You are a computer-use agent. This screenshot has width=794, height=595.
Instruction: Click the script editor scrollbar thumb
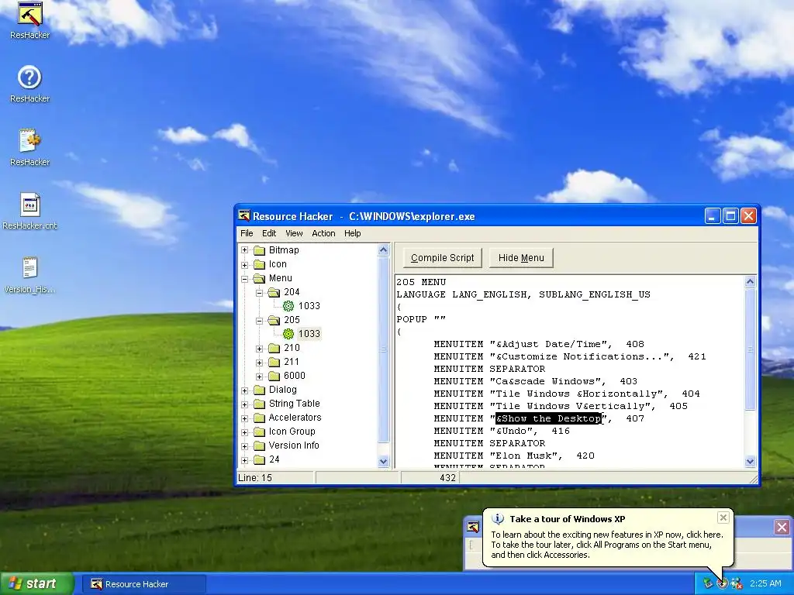(750, 349)
